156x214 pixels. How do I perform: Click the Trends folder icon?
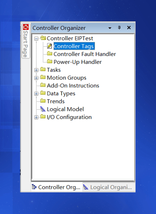point(43,101)
